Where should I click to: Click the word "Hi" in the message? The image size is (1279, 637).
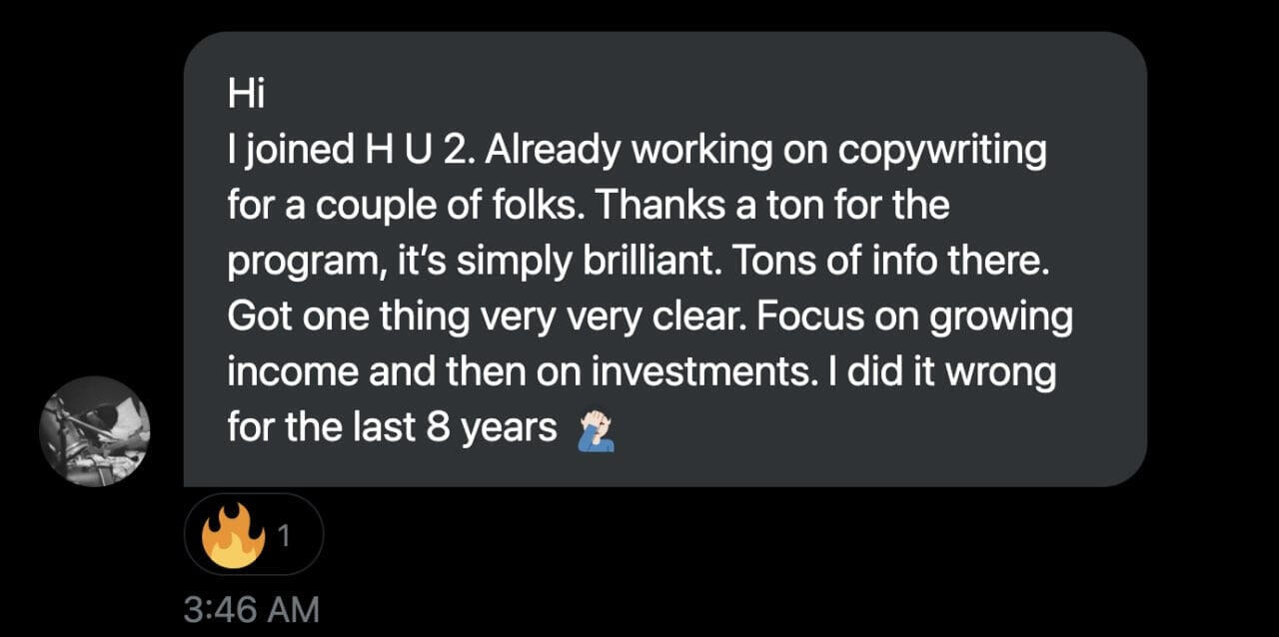click(x=244, y=95)
